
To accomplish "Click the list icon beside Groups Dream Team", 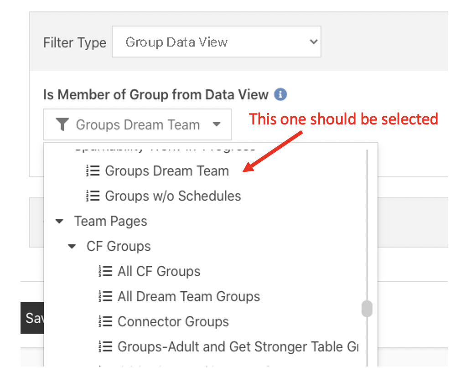I will 93,170.
